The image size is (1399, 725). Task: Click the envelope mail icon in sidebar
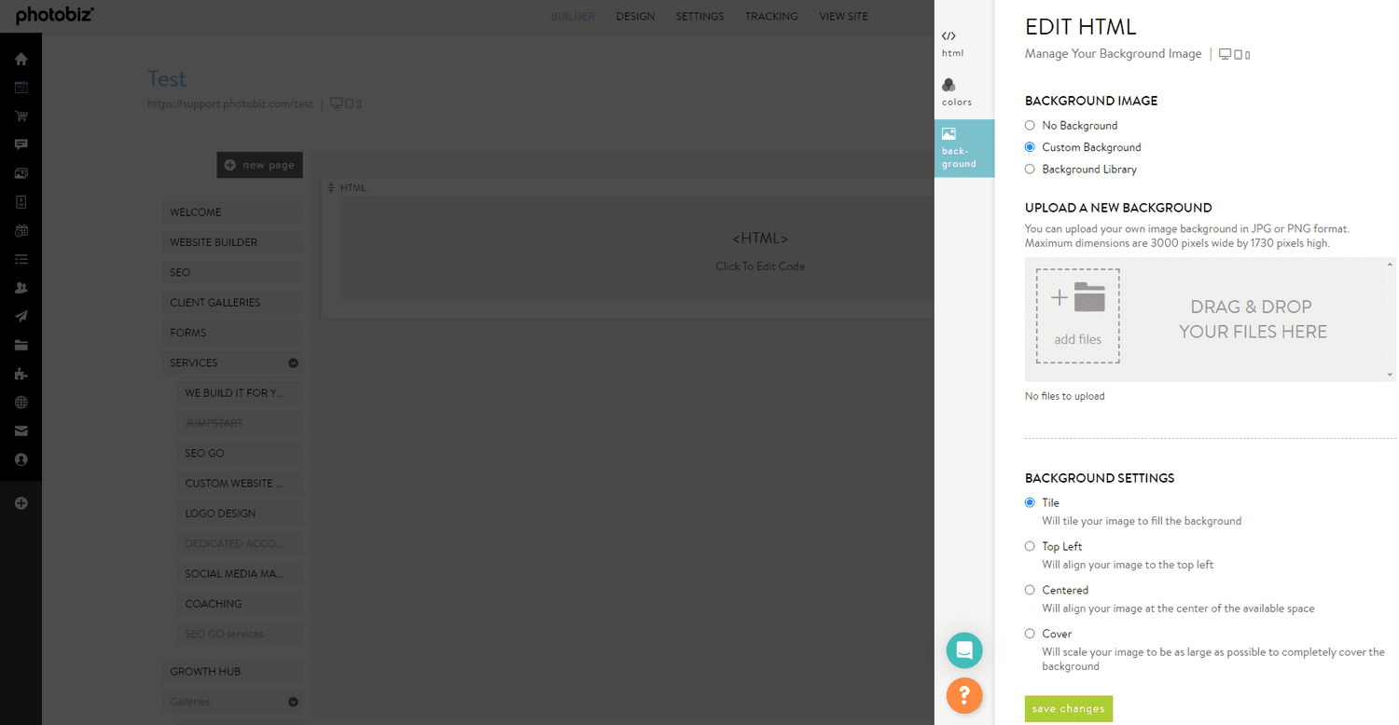pyautogui.click(x=21, y=431)
